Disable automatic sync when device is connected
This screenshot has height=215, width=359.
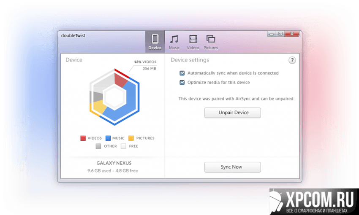pos(182,73)
